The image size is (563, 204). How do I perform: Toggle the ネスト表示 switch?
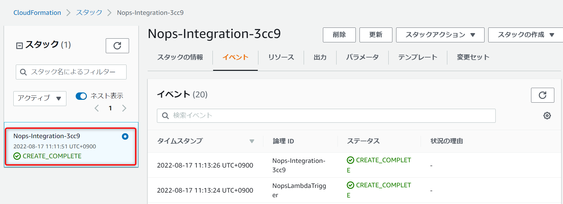point(81,96)
